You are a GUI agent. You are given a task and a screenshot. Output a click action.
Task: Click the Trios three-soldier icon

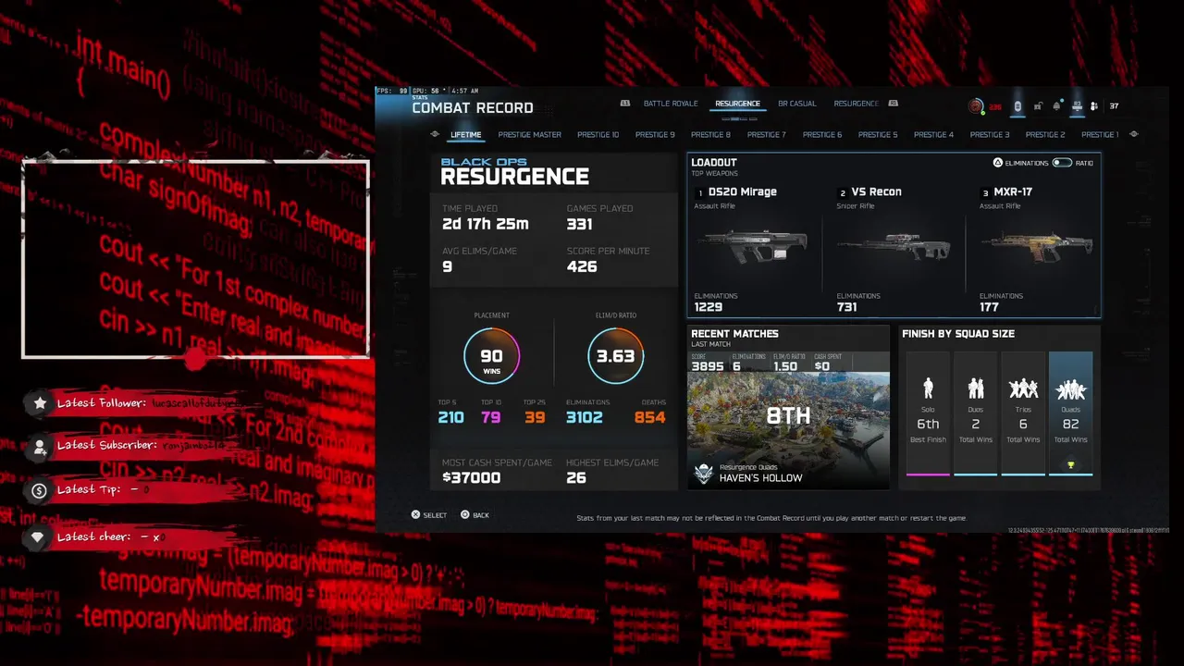(1023, 388)
